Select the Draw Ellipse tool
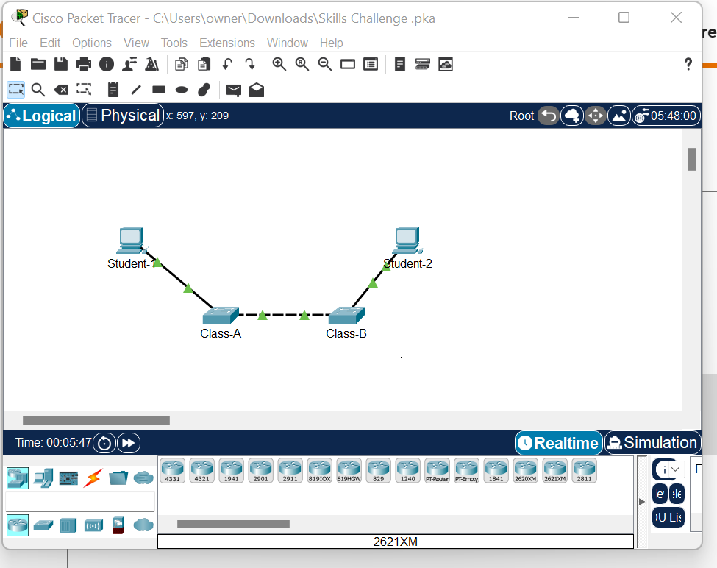Screen dimensions: 717x568 182,90
